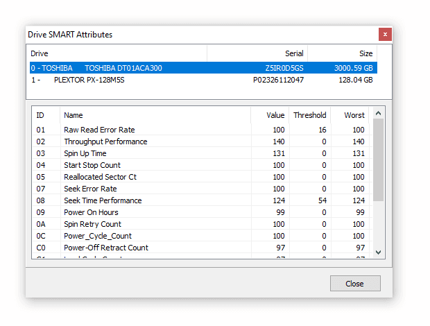This screenshot has height=326, width=430.
Task: Click worst value 131 for Spin Up Time
Action: click(359, 153)
